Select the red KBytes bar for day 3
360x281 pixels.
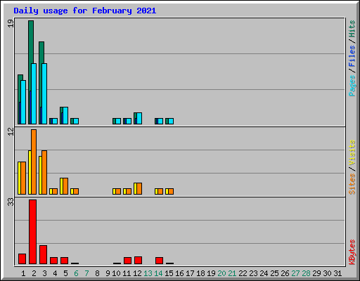click(43, 255)
